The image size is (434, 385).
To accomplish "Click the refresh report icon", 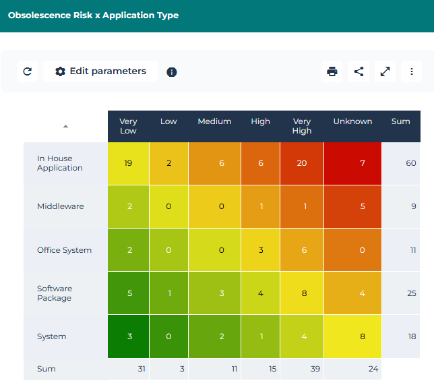I will coord(28,71).
